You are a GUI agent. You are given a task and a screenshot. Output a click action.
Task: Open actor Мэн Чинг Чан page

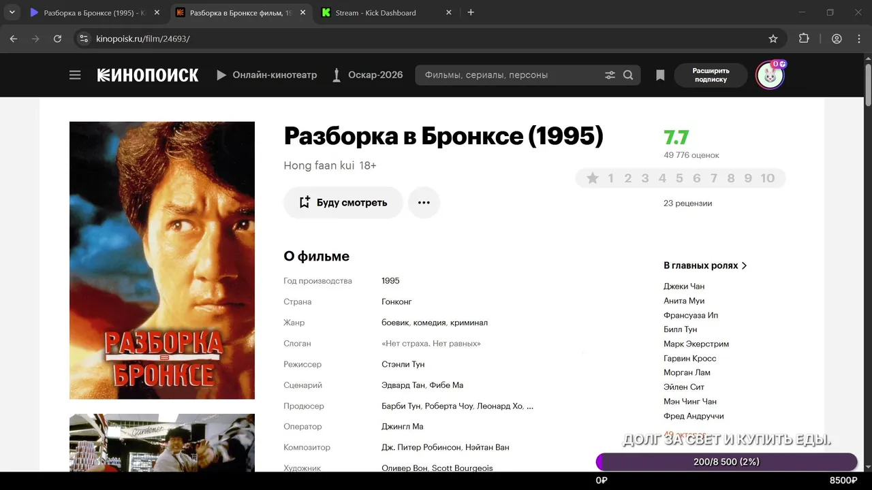pos(690,402)
